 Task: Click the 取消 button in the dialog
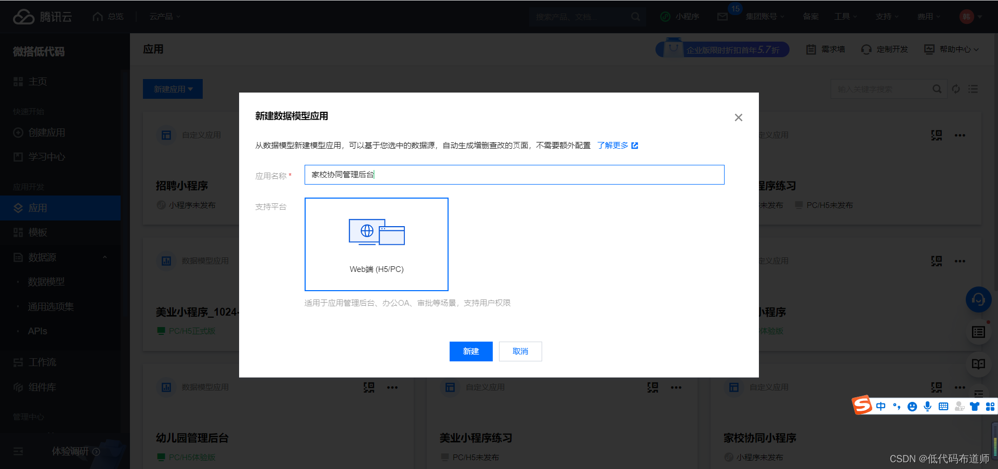coord(520,351)
